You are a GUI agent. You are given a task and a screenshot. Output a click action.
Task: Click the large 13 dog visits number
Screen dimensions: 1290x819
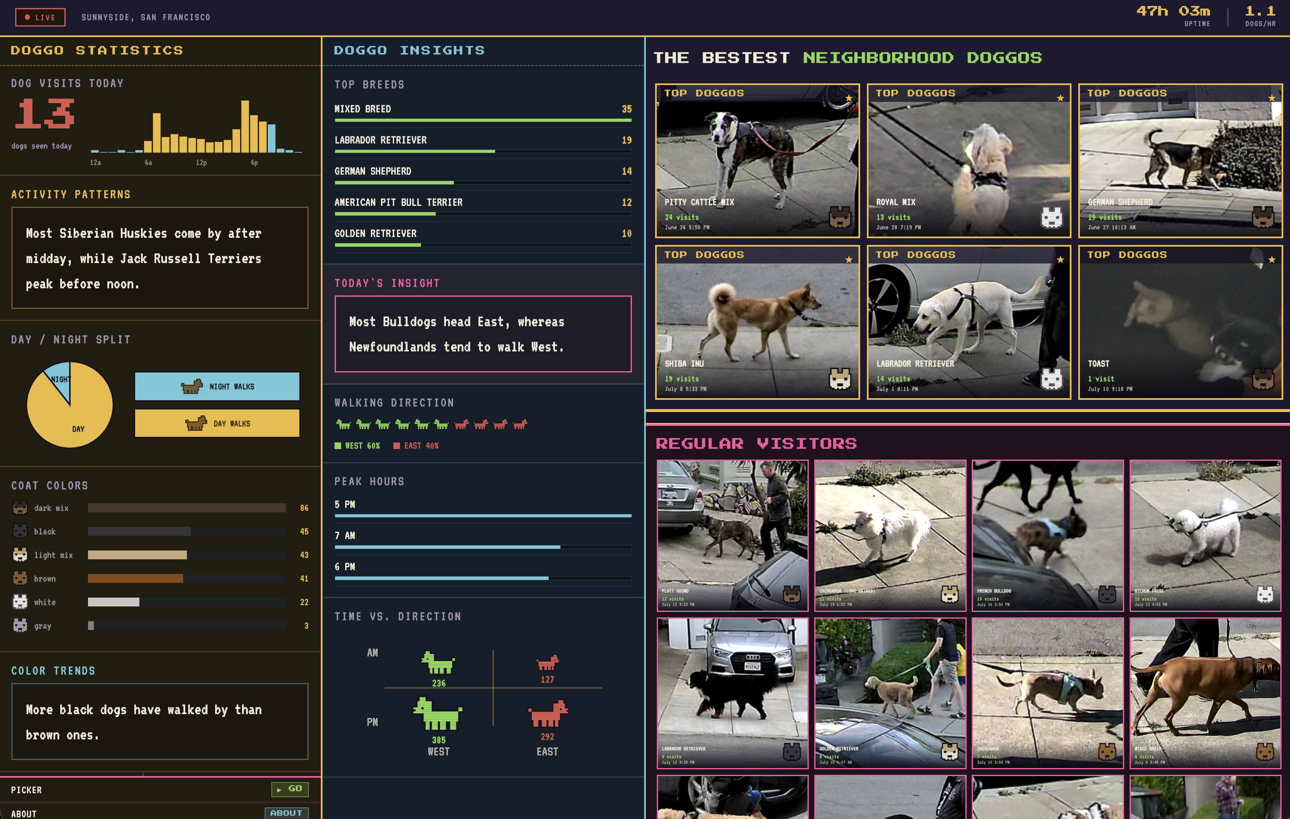[x=44, y=113]
